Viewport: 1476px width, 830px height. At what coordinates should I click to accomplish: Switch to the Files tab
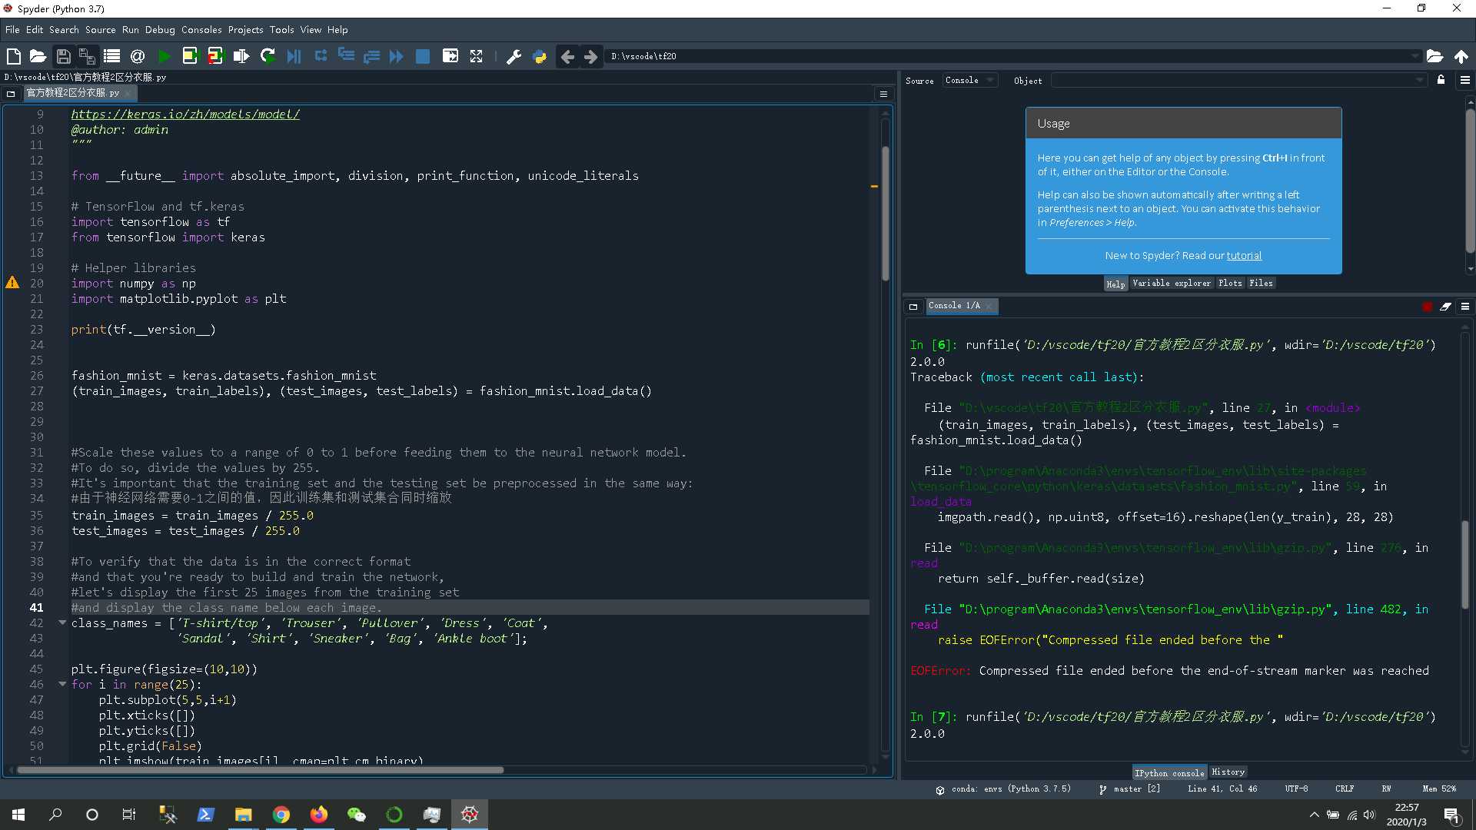pos(1261,283)
